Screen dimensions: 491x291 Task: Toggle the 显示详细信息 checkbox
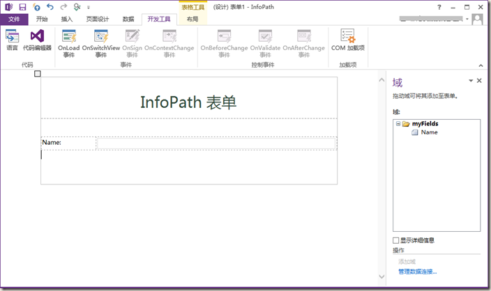click(396, 240)
